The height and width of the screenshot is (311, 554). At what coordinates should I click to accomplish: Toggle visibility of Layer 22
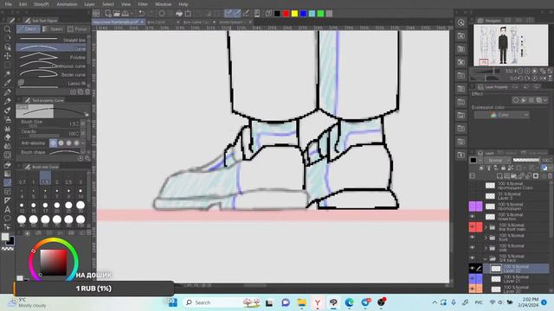pyautogui.click(x=472, y=269)
